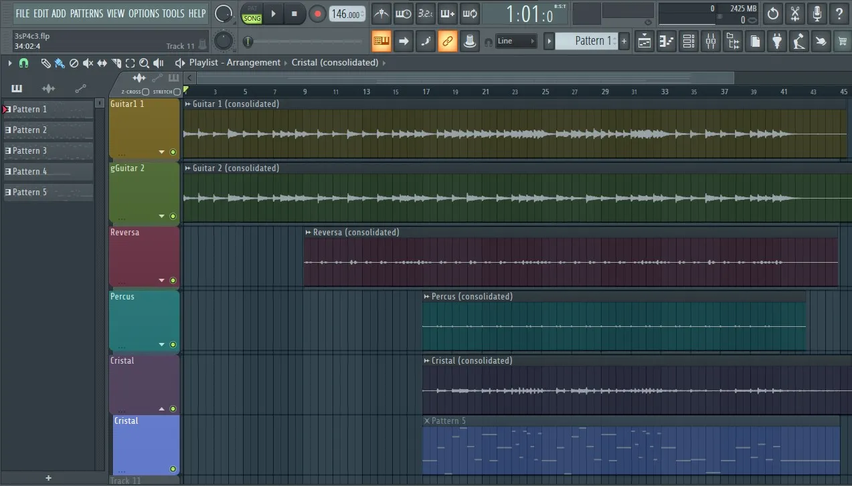
Task: Click the undo history circular arrow icon
Action: pyautogui.click(x=773, y=13)
